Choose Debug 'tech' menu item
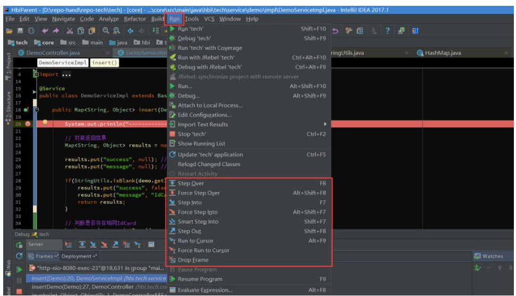 [249, 38]
